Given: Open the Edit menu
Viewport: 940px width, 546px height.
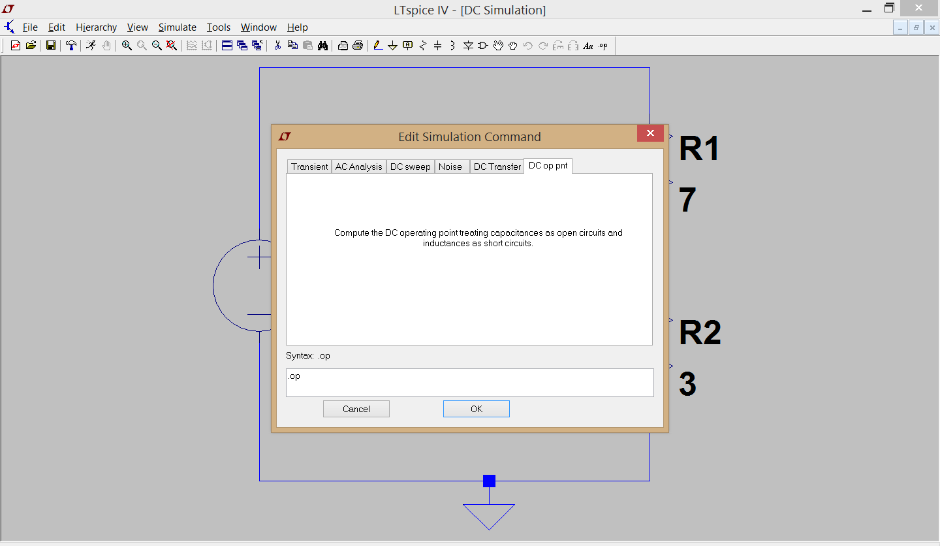Looking at the screenshot, I should [57, 27].
